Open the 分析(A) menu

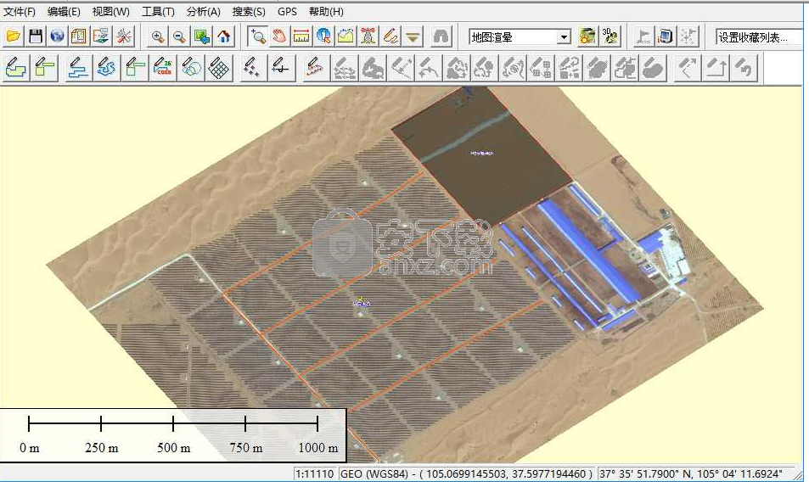pos(204,11)
